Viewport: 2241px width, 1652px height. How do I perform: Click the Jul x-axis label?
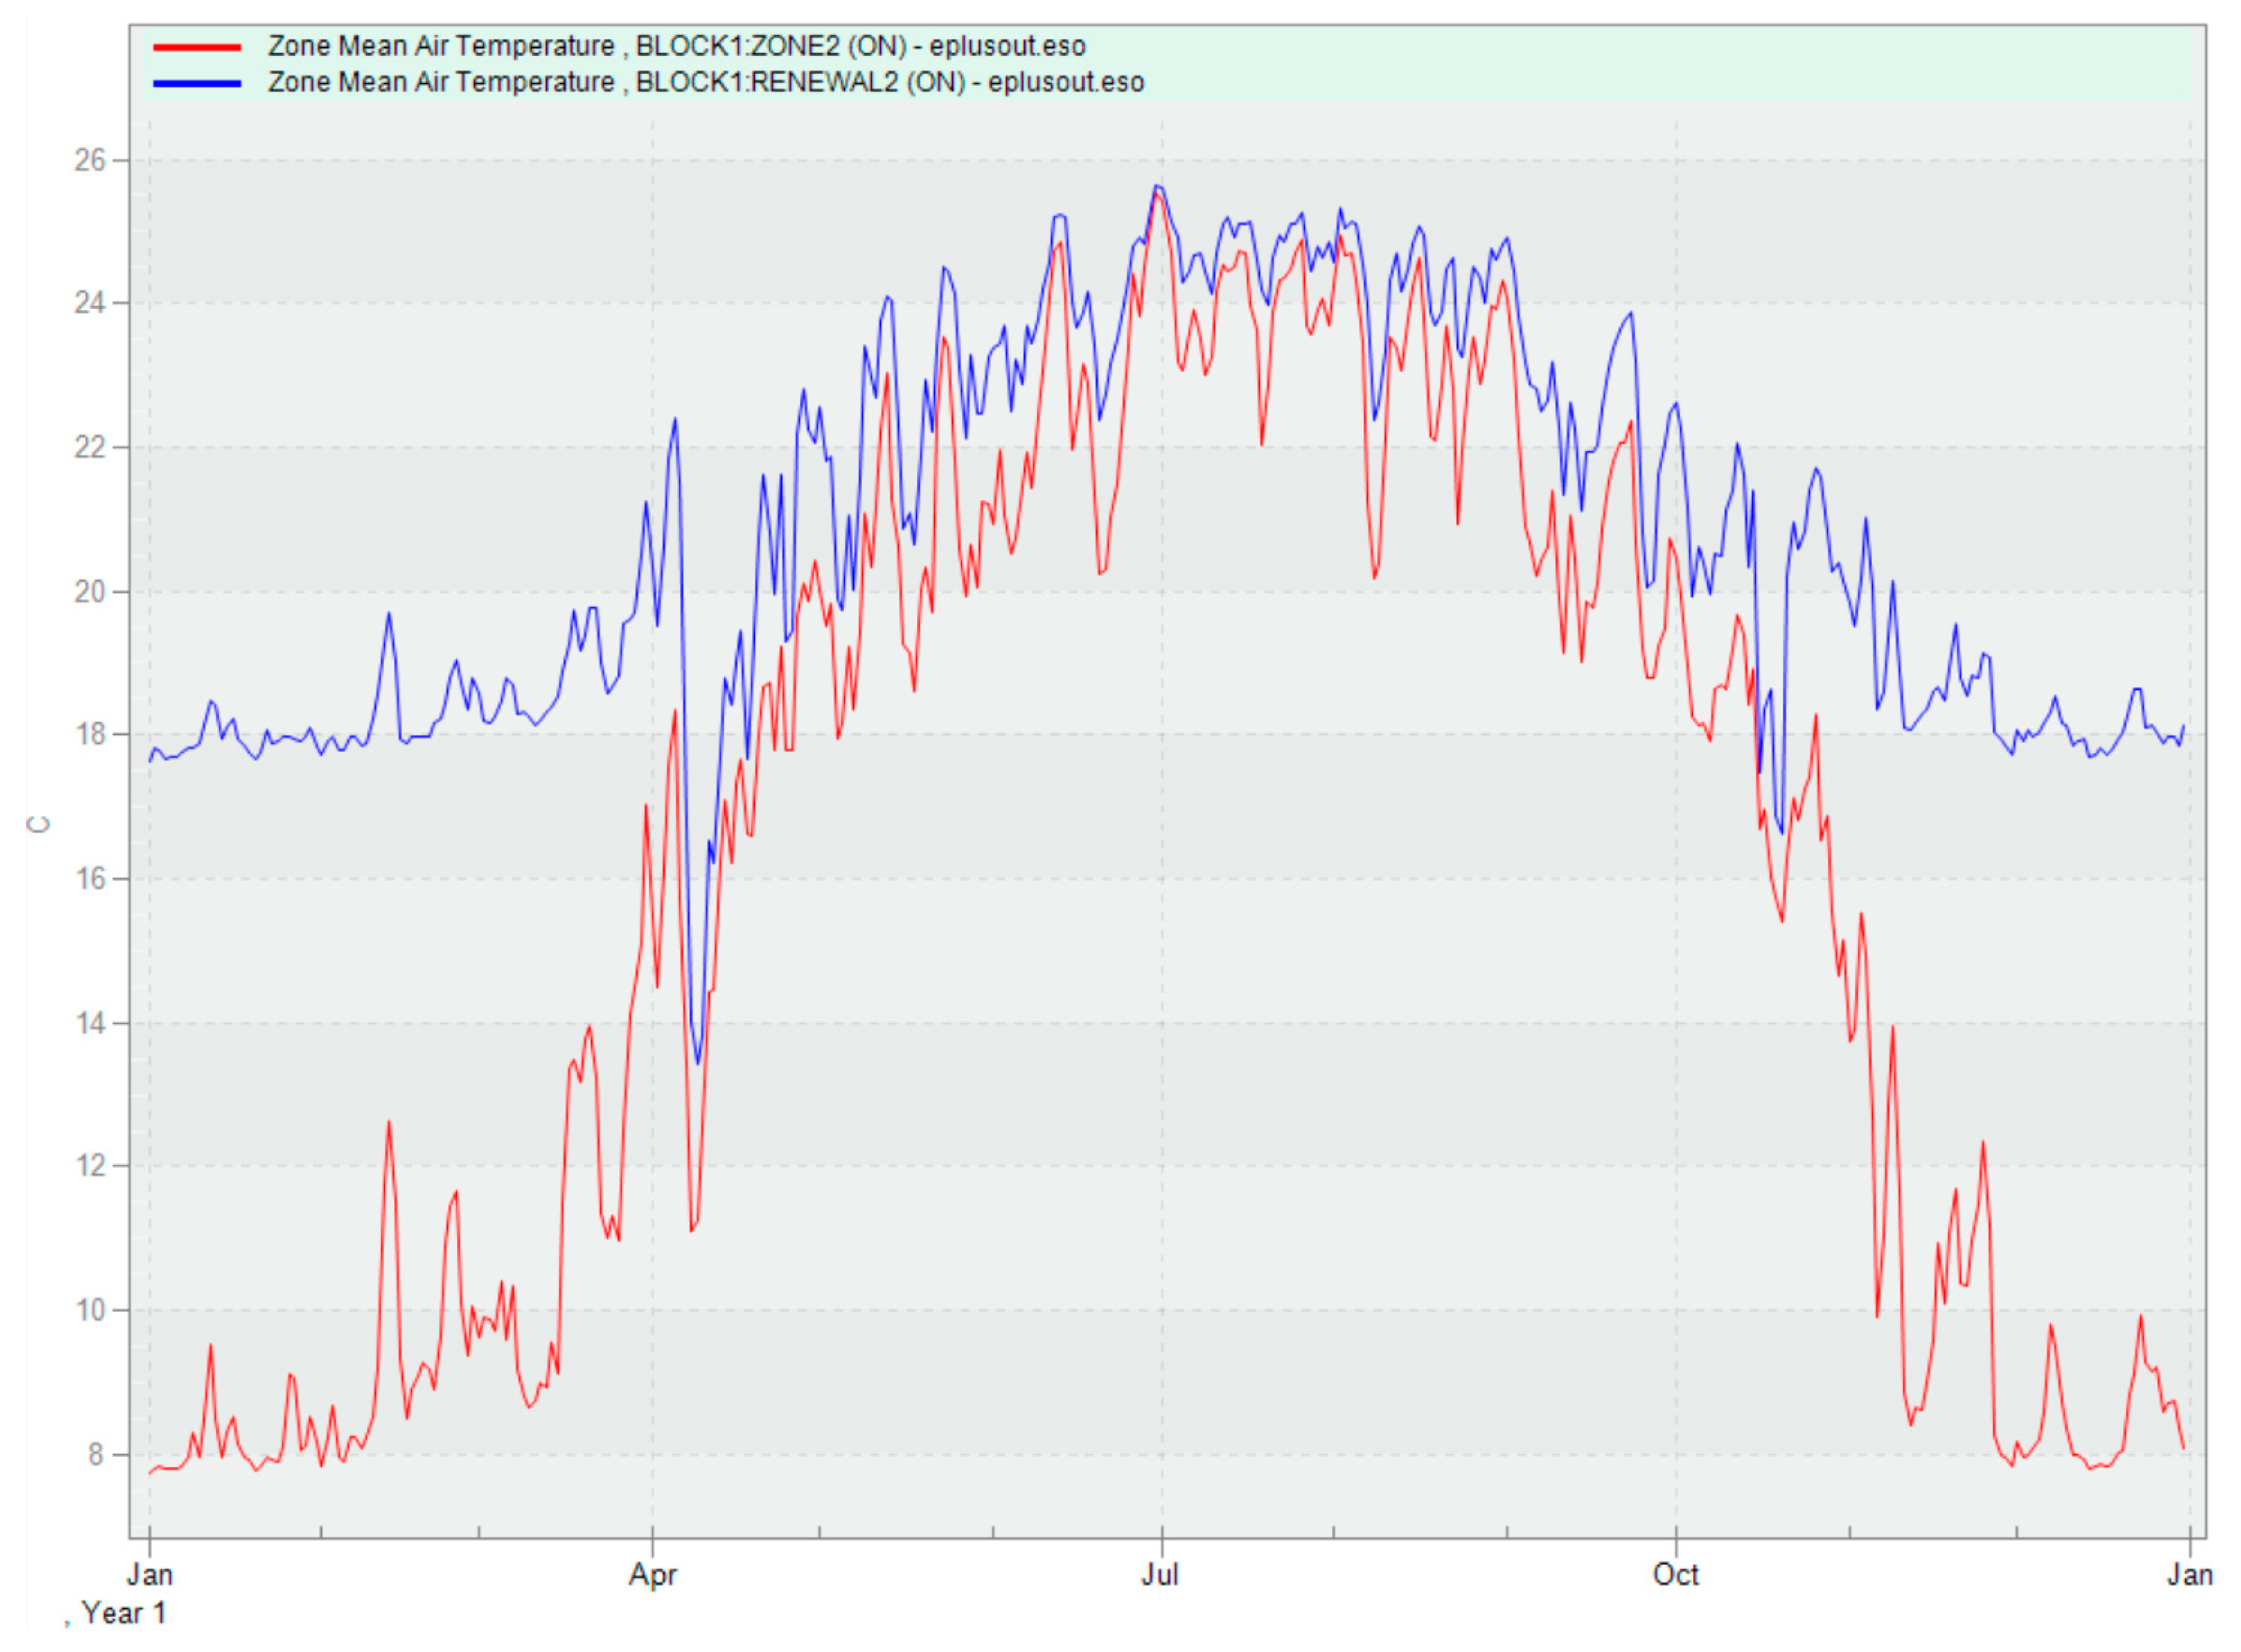click(x=1160, y=1575)
